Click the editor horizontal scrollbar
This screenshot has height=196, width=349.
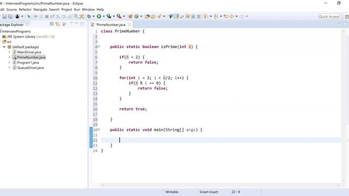[x=220, y=185]
